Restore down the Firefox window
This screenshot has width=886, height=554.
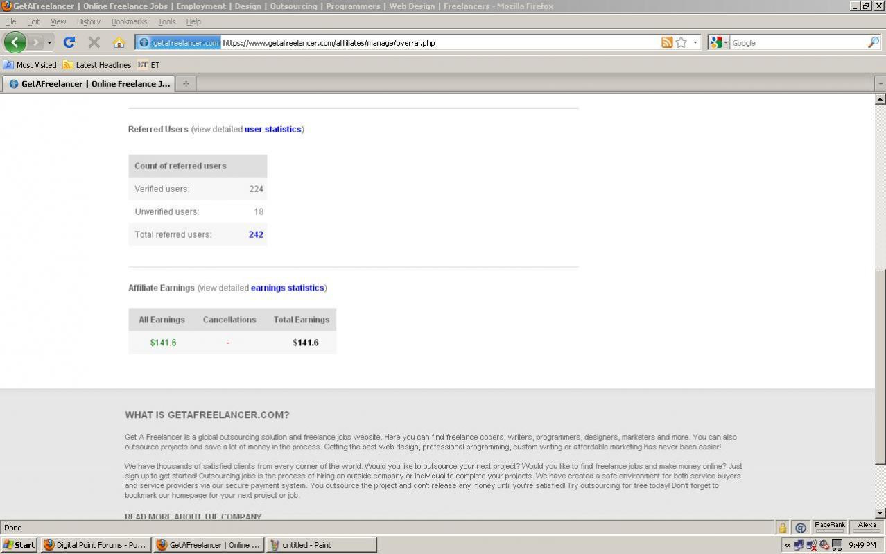pos(867,6)
